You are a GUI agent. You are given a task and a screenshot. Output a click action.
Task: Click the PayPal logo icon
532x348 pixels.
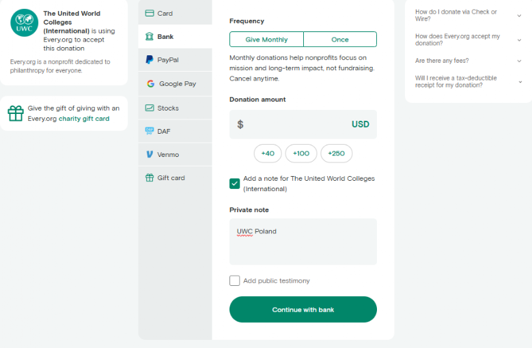tap(150, 59)
